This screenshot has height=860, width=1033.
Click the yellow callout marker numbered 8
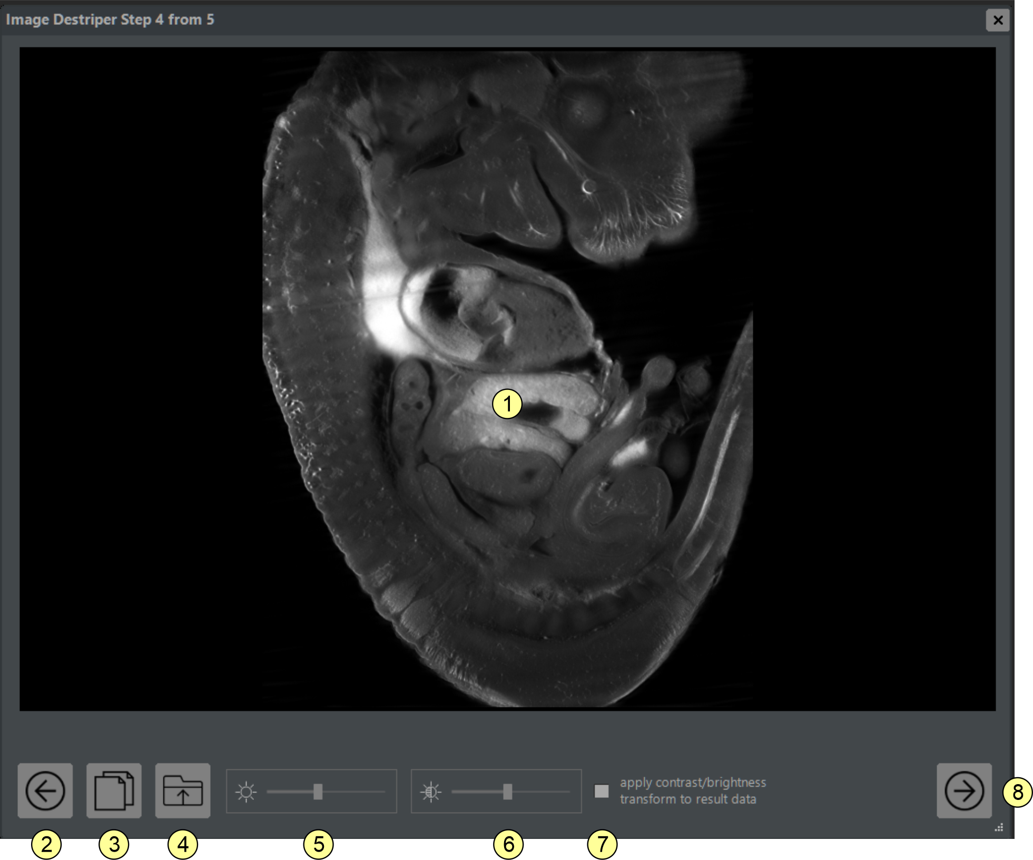click(x=1017, y=792)
